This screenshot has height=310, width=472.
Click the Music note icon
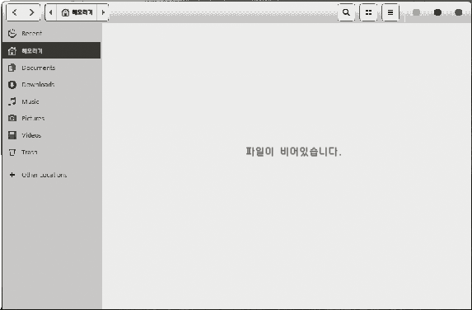coord(12,101)
